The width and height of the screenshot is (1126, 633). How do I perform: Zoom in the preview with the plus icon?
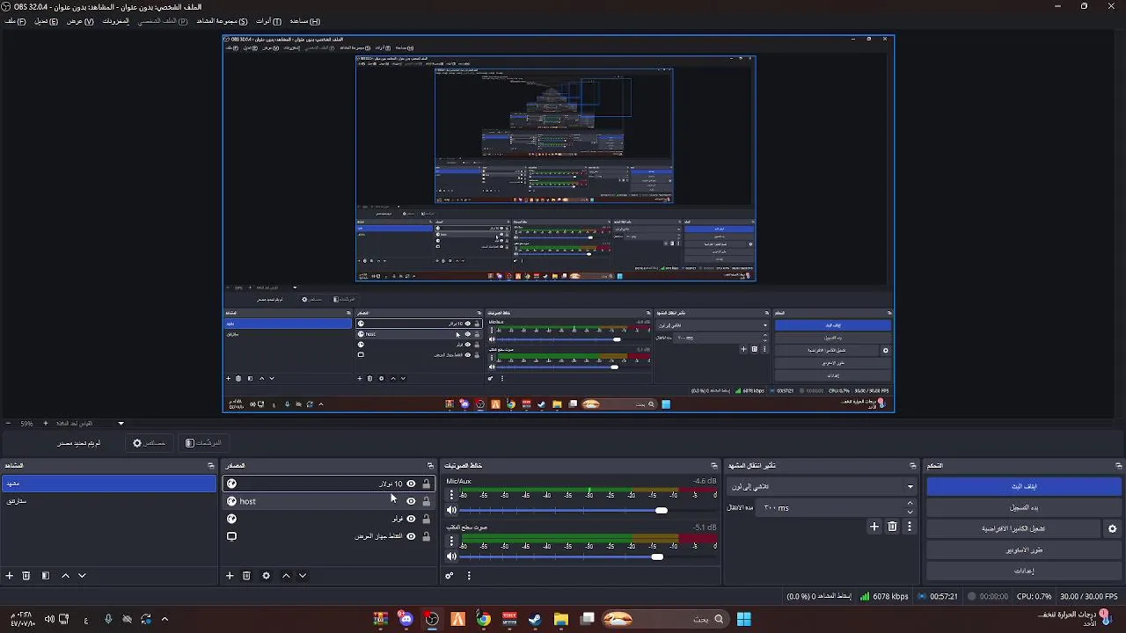[x=46, y=424]
